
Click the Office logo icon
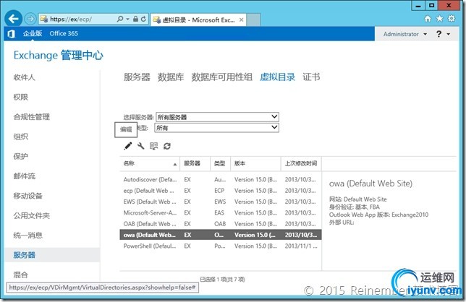11,34
